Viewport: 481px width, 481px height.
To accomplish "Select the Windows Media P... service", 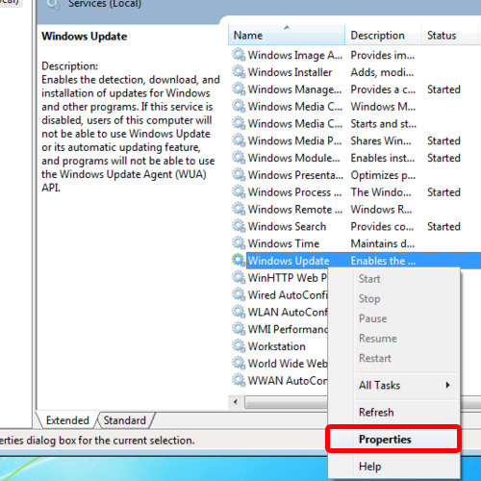I will tap(294, 140).
